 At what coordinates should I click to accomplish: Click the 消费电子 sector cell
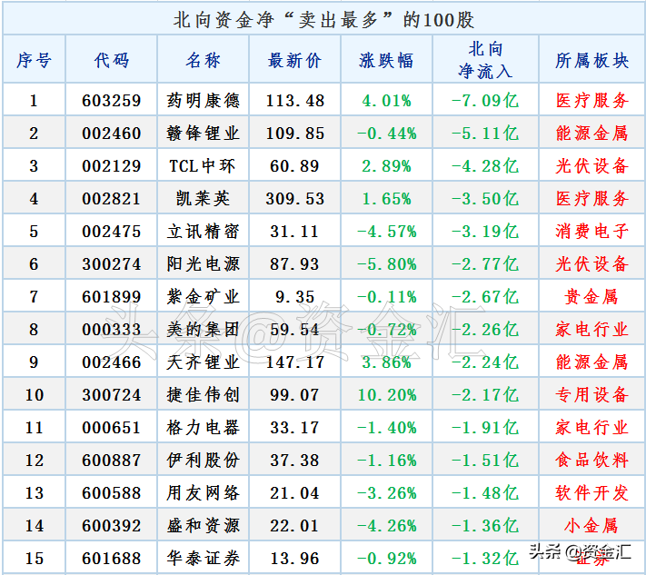click(x=592, y=232)
